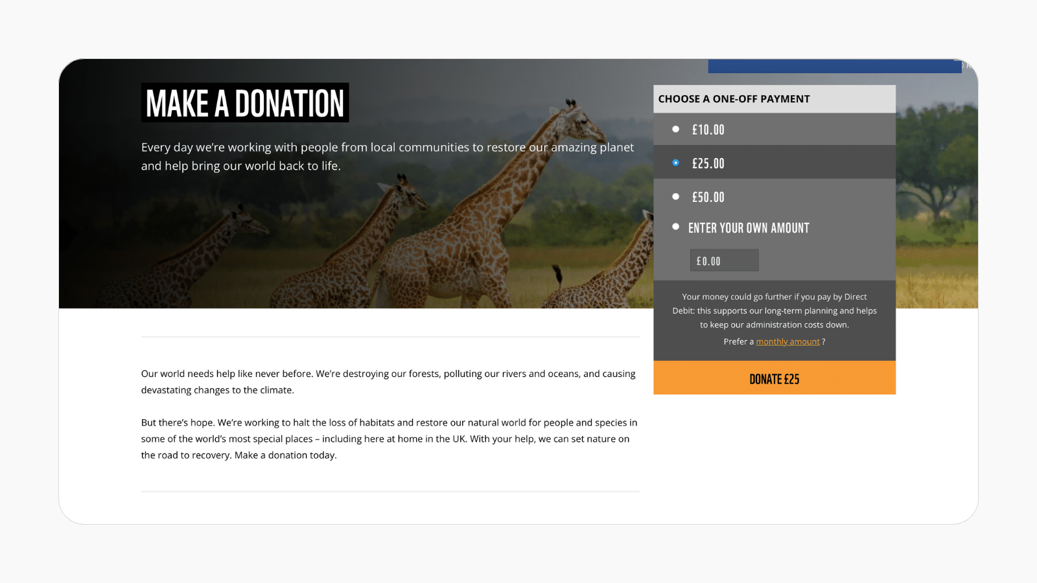Screen dimensions: 1037x583
Task: Select the £25.00 radio button
Action: (x=675, y=163)
